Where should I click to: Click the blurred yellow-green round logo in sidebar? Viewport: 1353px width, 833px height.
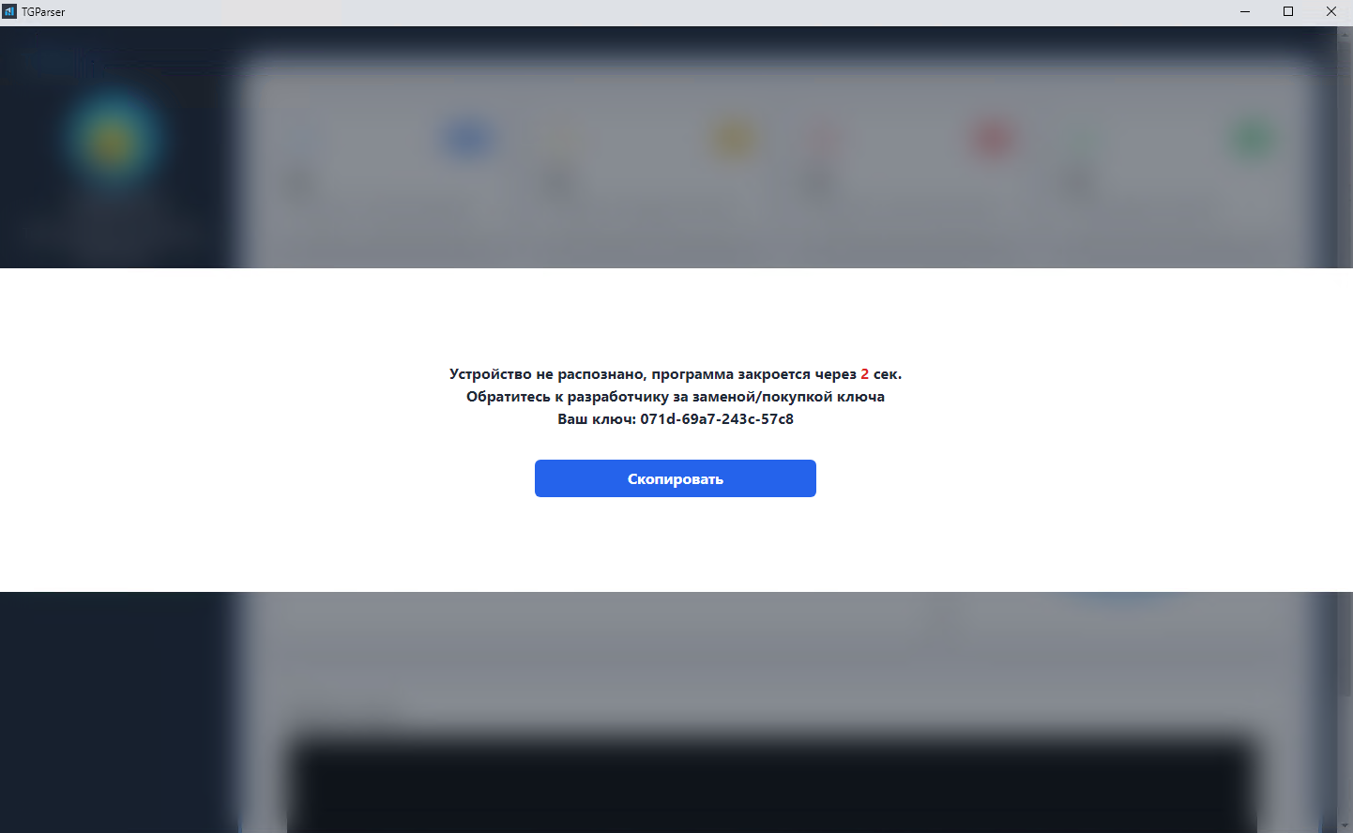click(114, 139)
